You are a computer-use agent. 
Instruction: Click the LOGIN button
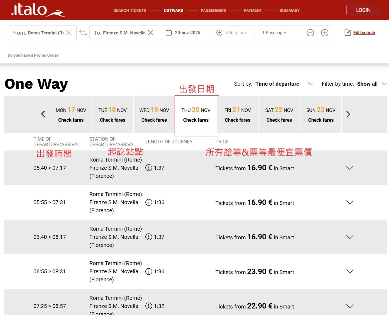tap(363, 10)
